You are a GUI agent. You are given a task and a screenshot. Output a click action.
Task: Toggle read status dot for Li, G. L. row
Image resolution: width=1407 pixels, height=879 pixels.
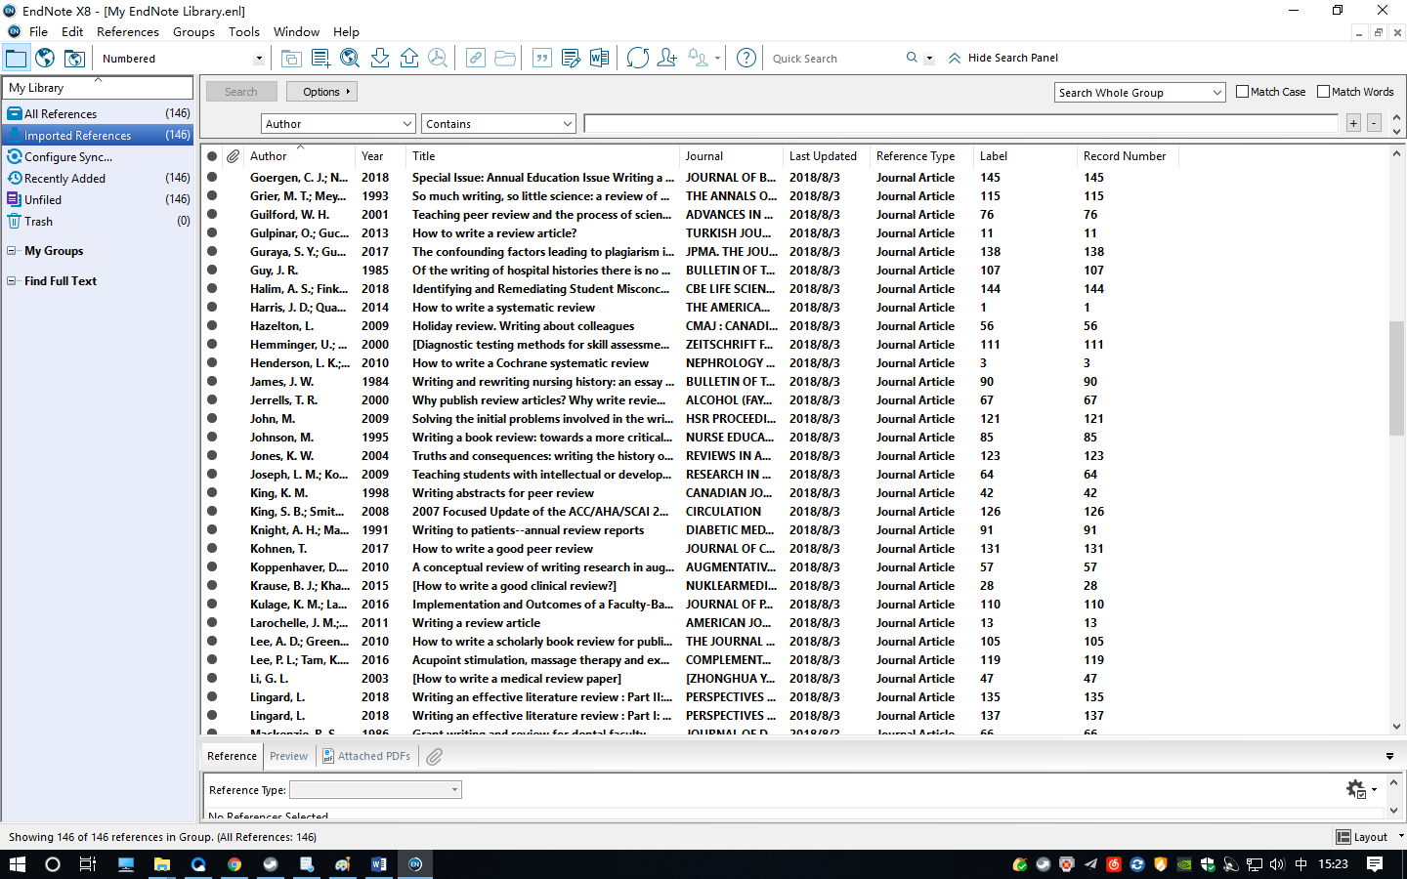pyautogui.click(x=212, y=679)
